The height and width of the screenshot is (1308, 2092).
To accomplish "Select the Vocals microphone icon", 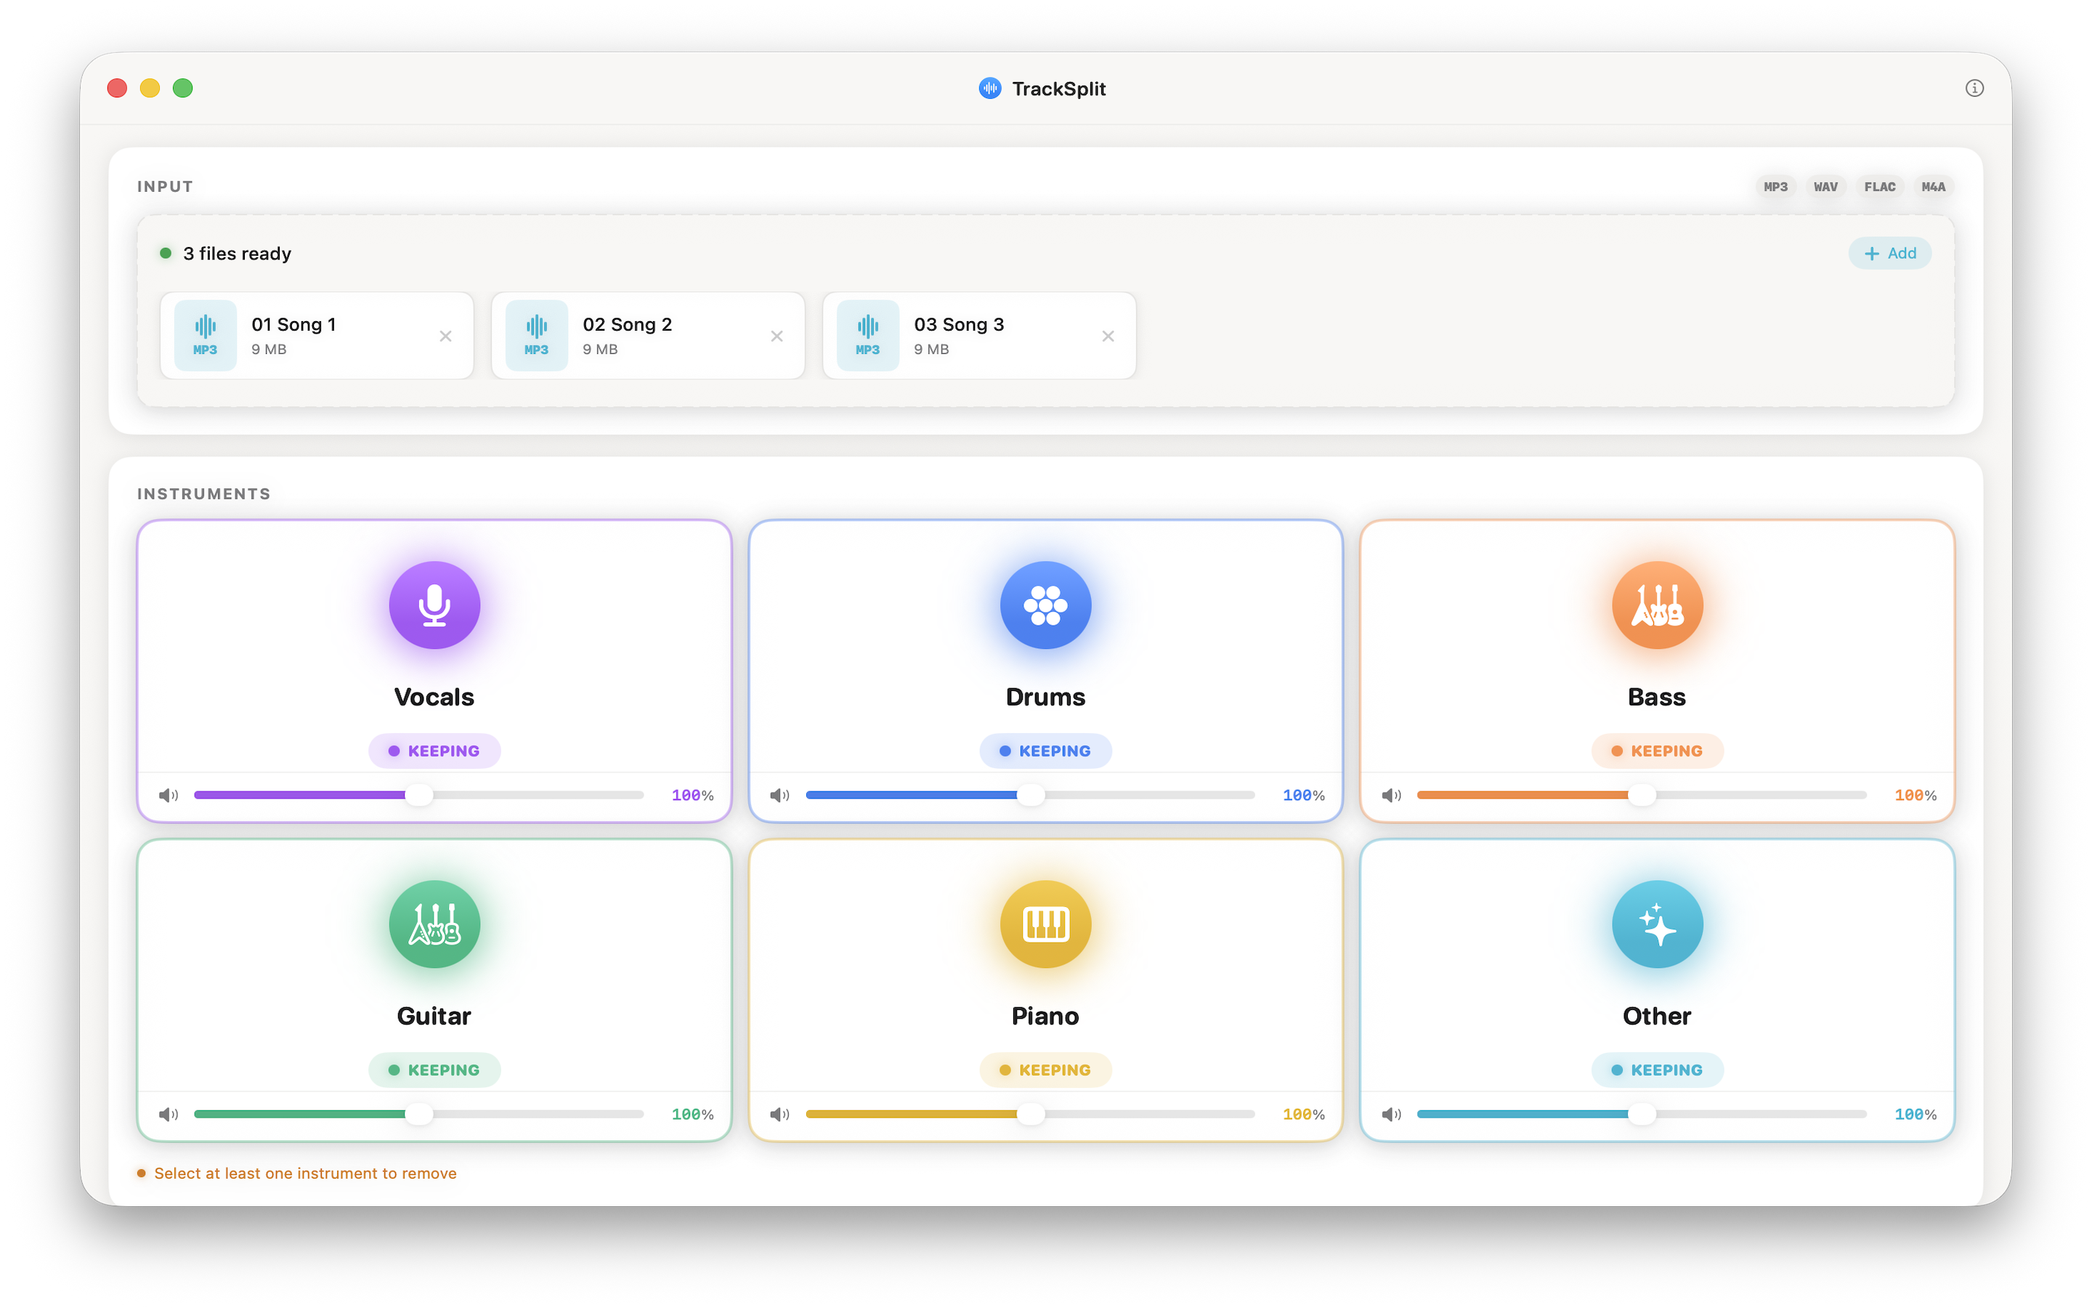I will click(x=434, y=605).
